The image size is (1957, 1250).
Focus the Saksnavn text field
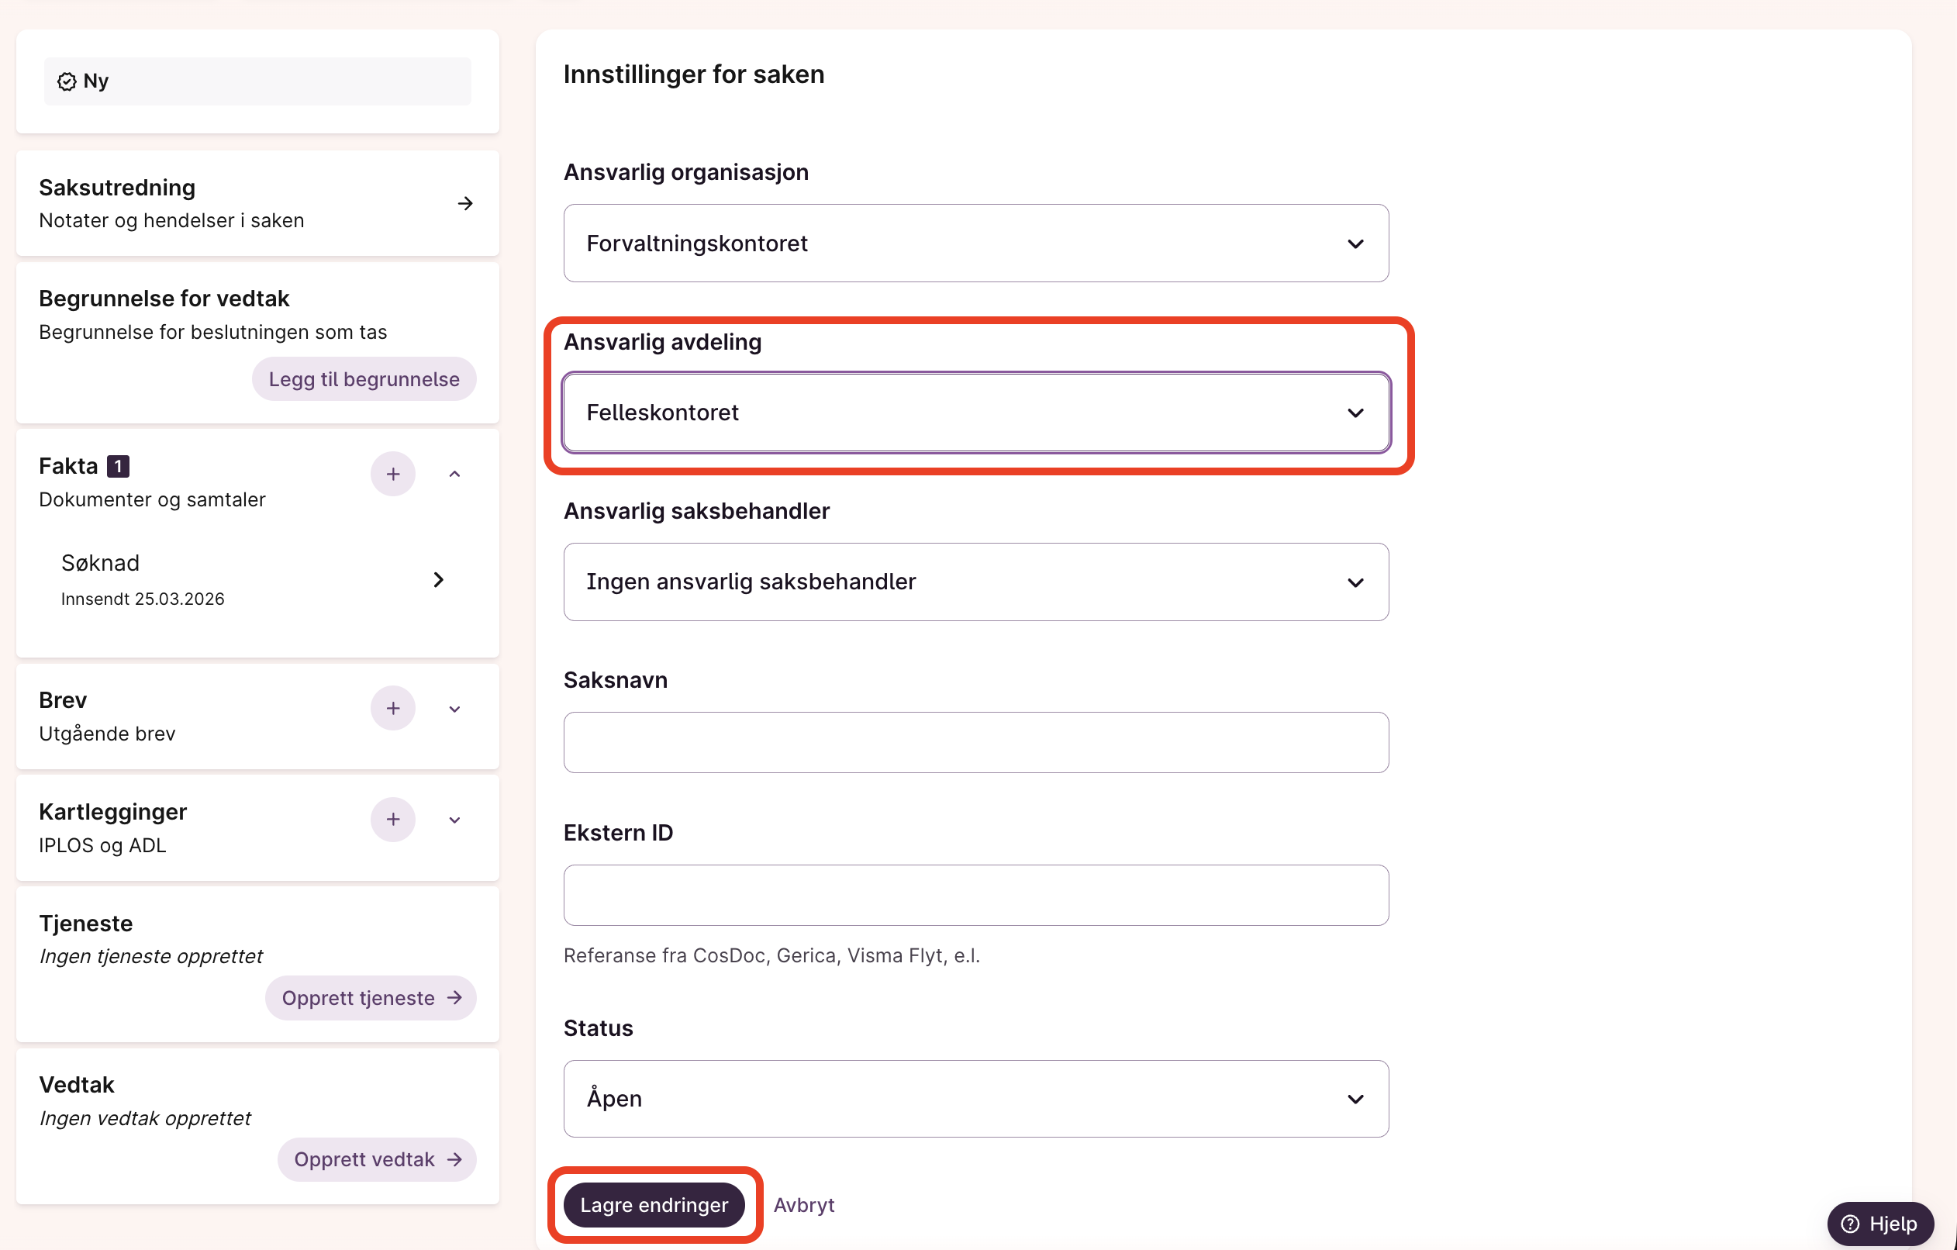click(x=975, y=743)
